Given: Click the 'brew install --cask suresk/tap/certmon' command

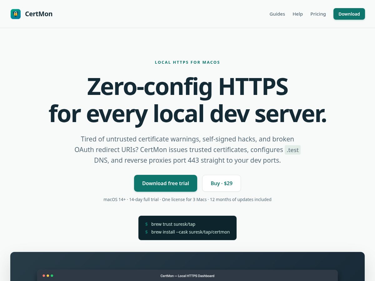Looking at the screenshot, I should [x=190, y=232].
